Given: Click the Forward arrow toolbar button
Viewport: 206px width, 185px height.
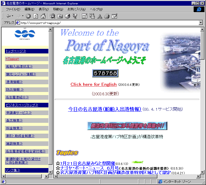Looking at the screenshot, I should [x=19, y=16].
